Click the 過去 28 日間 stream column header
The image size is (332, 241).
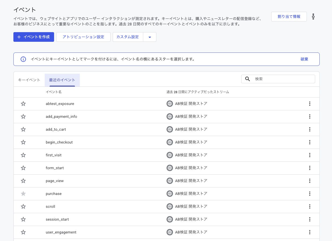198,92
